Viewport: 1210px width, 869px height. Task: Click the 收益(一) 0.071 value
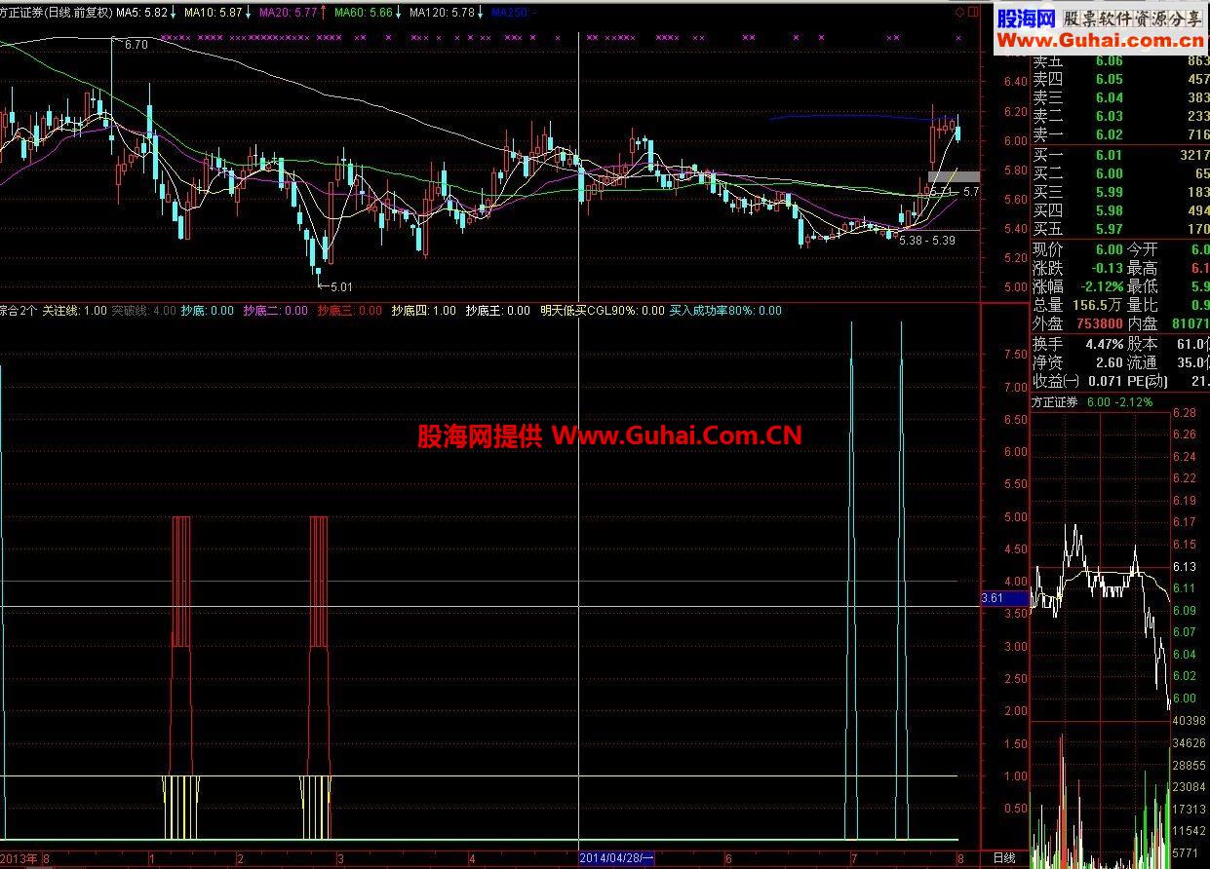pos(1104,381)
